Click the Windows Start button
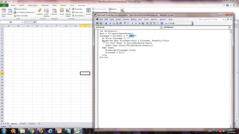 [x=4, y=131]
